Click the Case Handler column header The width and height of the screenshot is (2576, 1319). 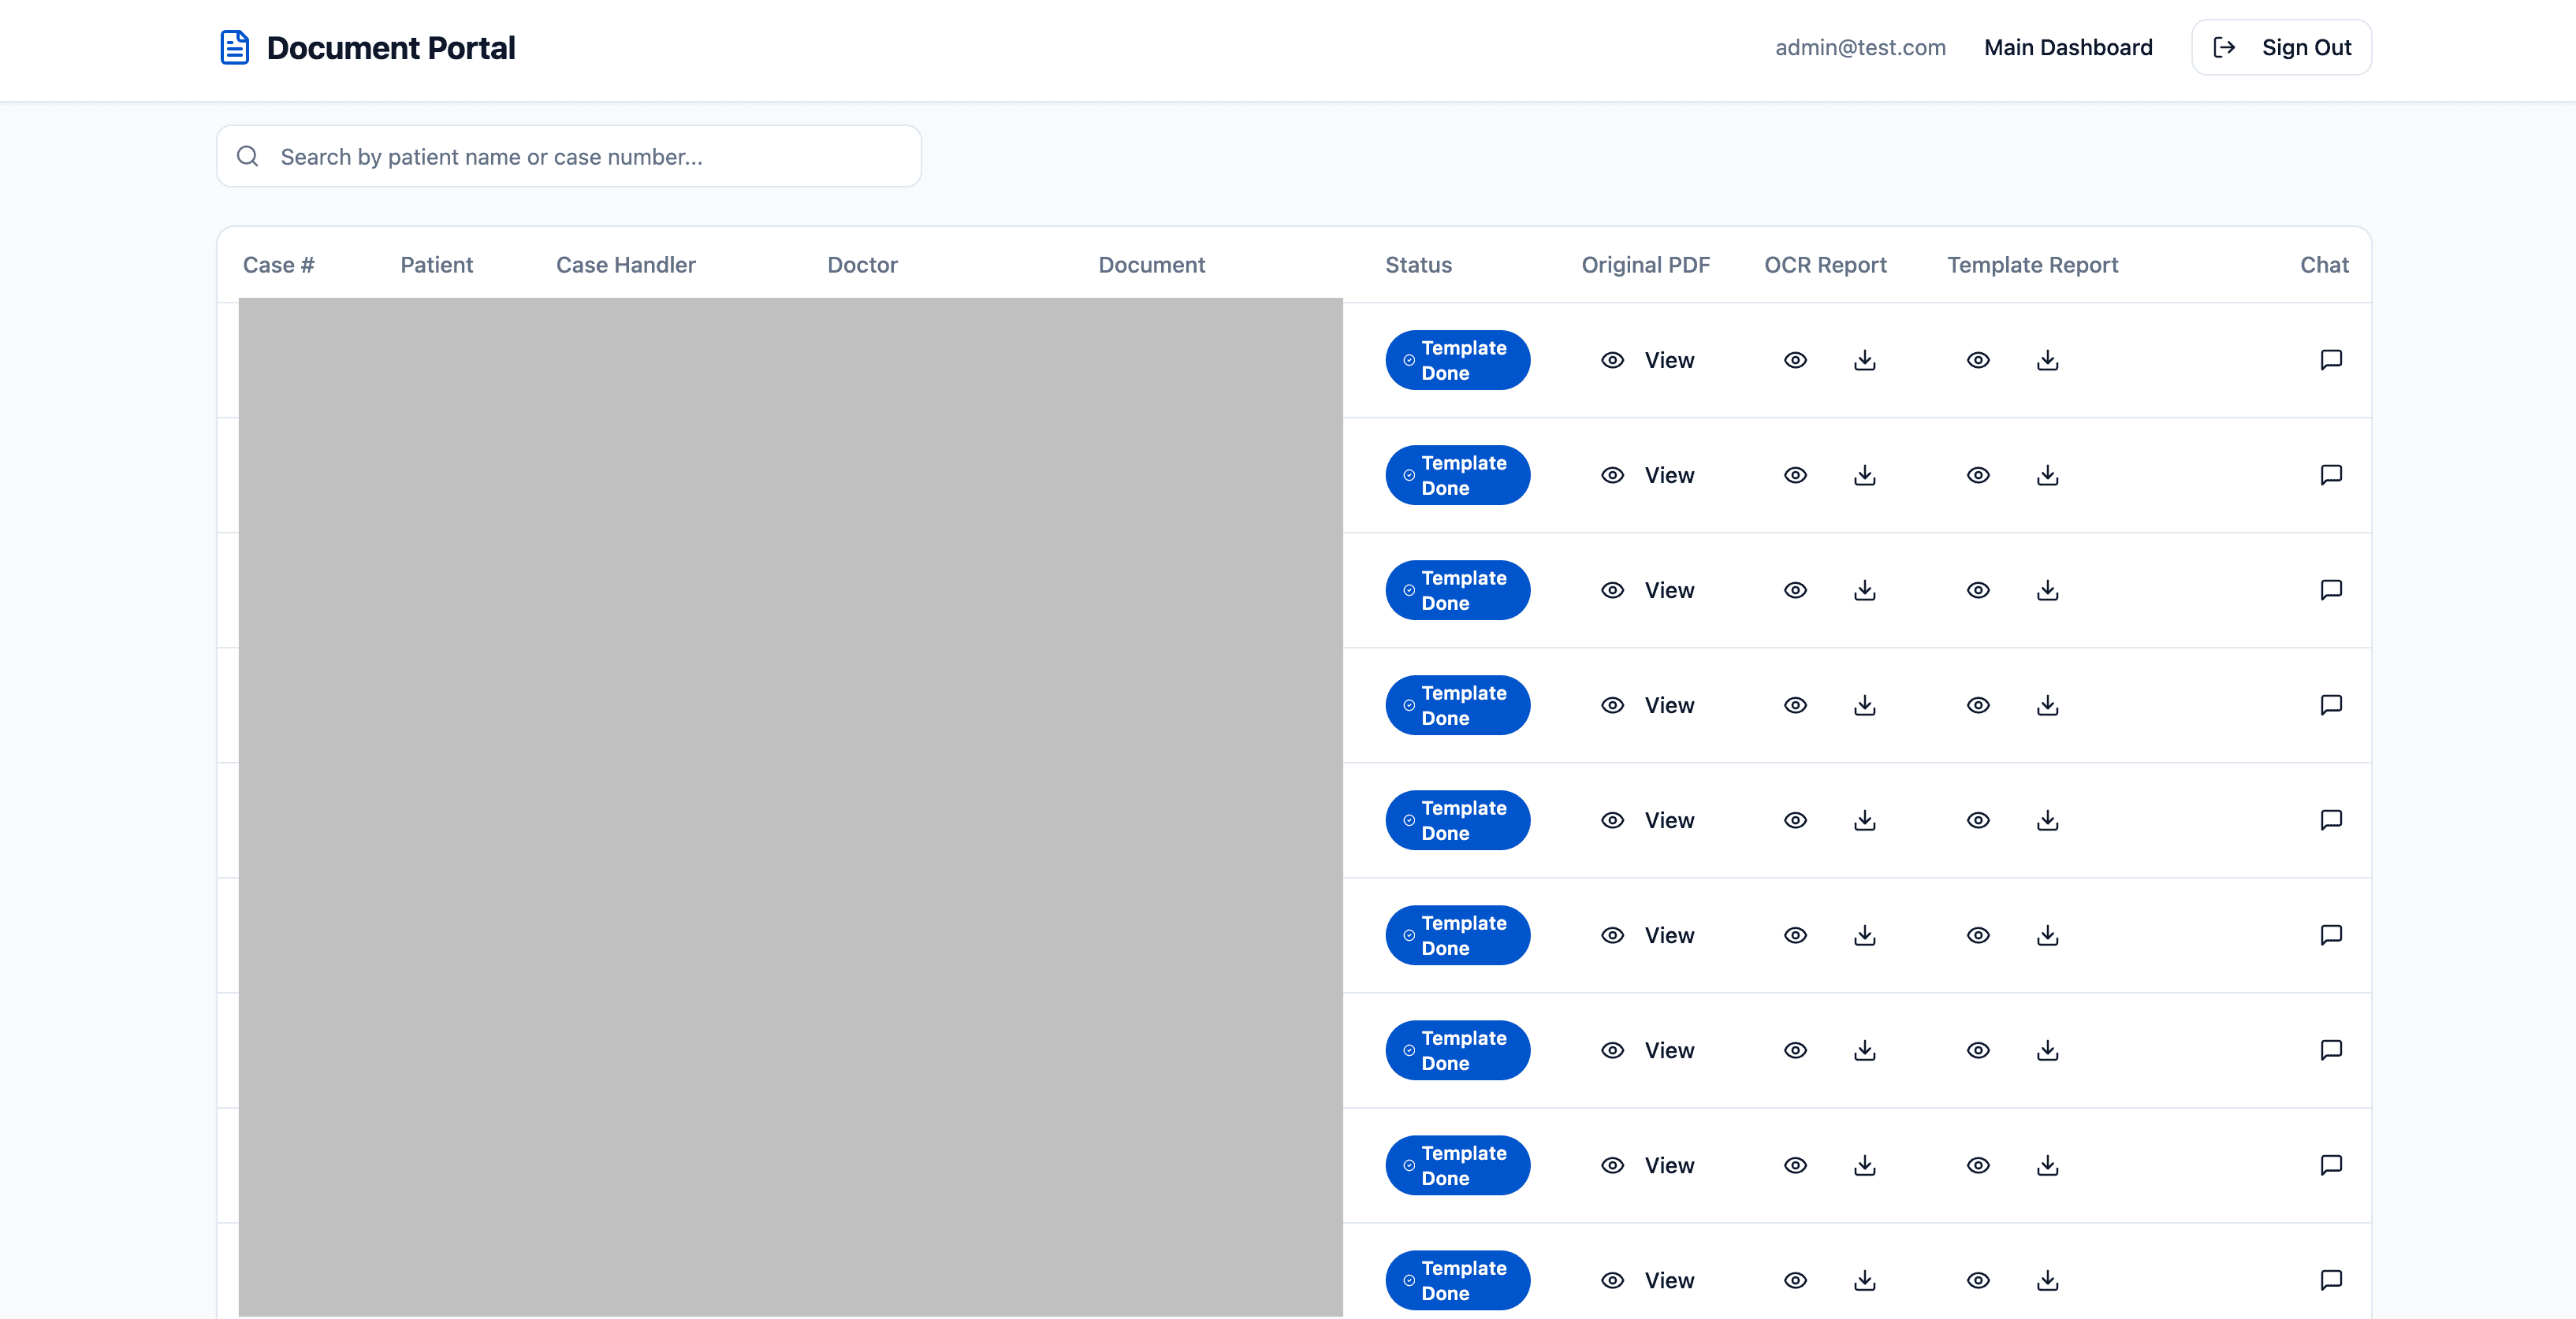pos(626,265)
